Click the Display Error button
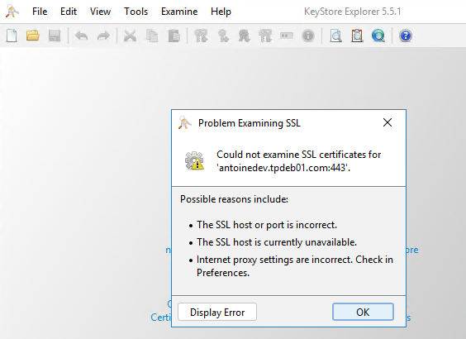Image resolution: width=466 pixels, height=339 pixels. pyautogui.click(x=217, y=312)
